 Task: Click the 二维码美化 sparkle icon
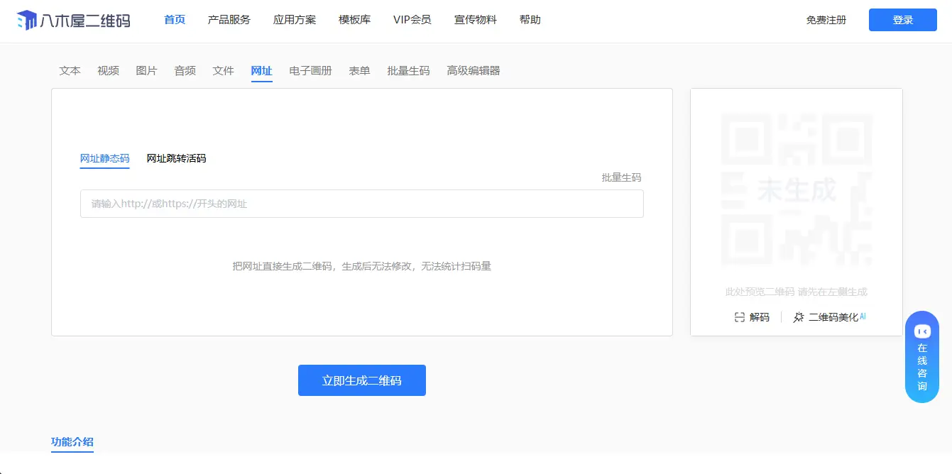pyautogui.click(x=798, y=317)
